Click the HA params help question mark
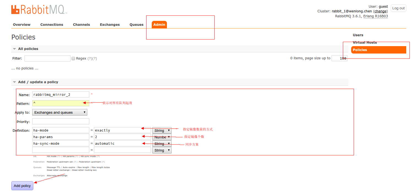Viewport: 417px width, 193px height. [77, 156]
